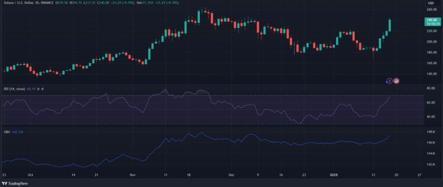Click the Nov date label on time axis
The height and width of the screenshot is (187, 443).
133,175
